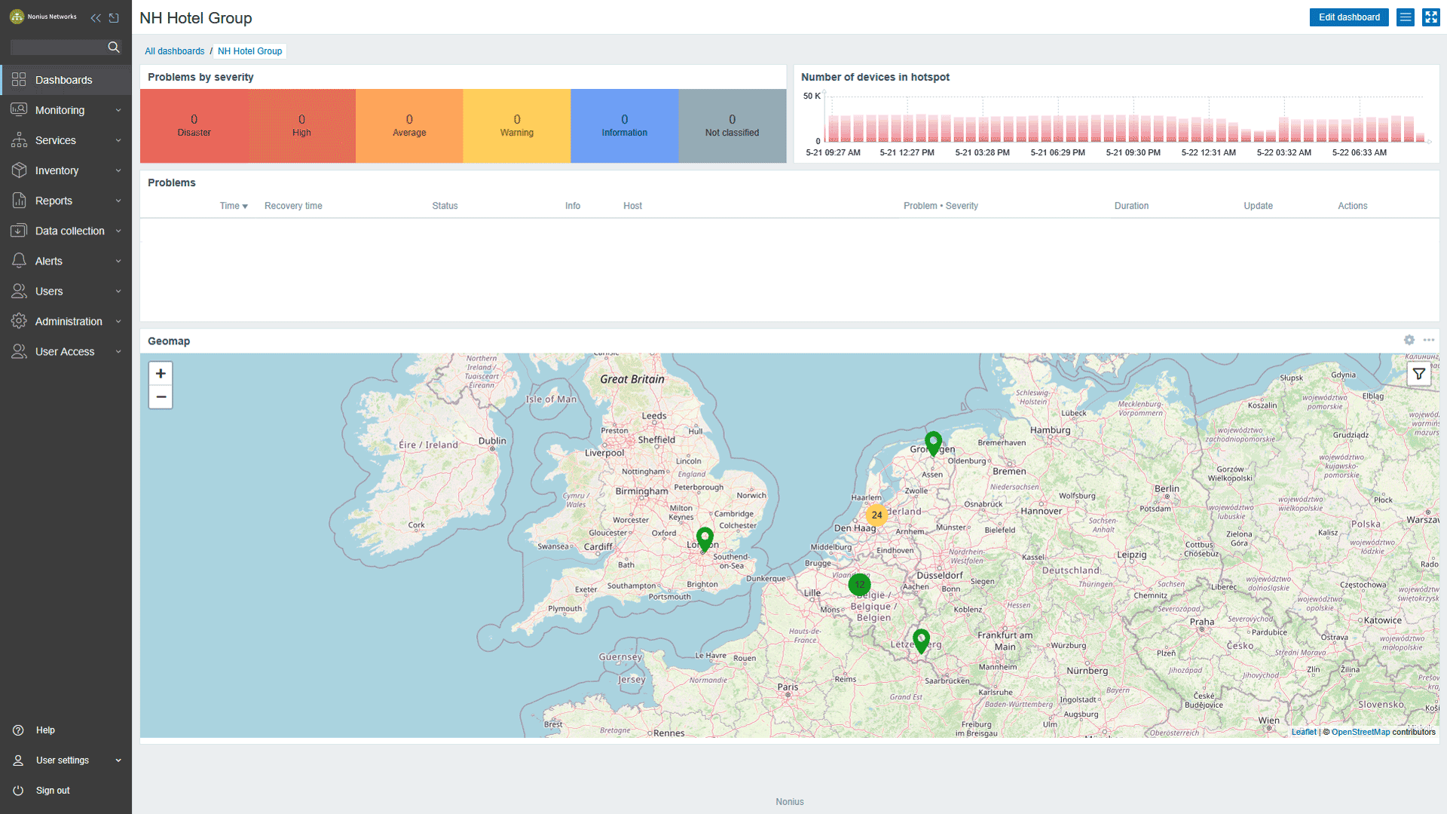1447x814 pixels.
Task: Click the yellow 24 cluster marker
Action: [876, 515]
